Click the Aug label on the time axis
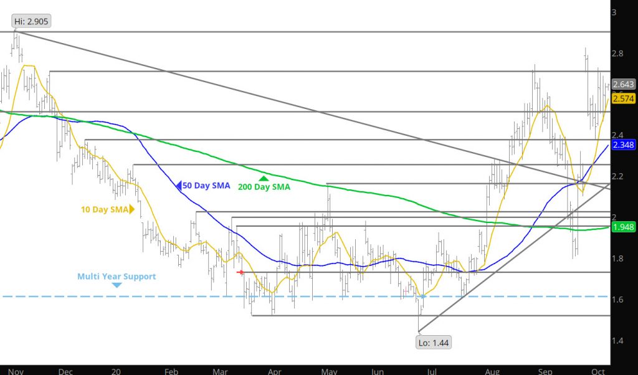Viewport: 638px width, 375px height. 492,371
